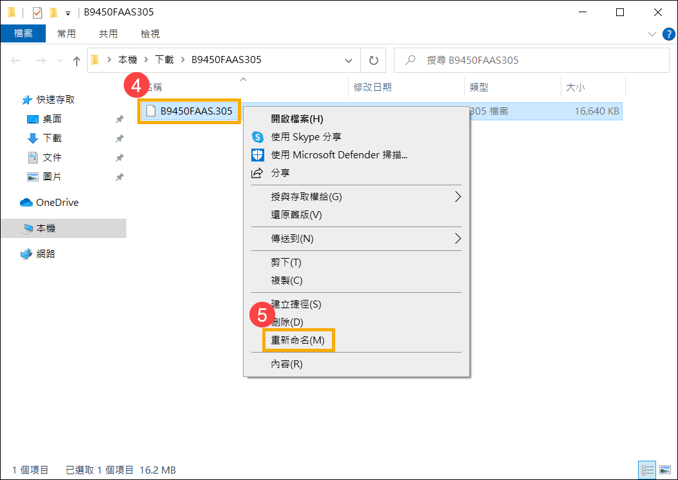The image size is (678, 480).
Task: Click the Refresh icon beside the address bar
Action: click(373, 60)
